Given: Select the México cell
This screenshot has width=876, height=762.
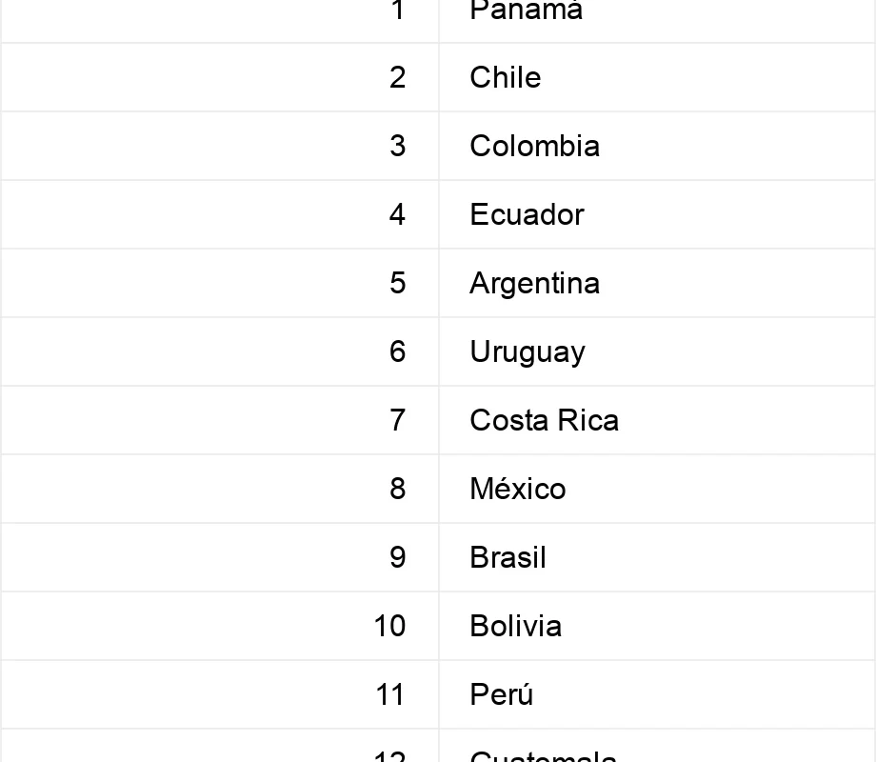Looking at the screenshot, I should click(x=657, y=490).
